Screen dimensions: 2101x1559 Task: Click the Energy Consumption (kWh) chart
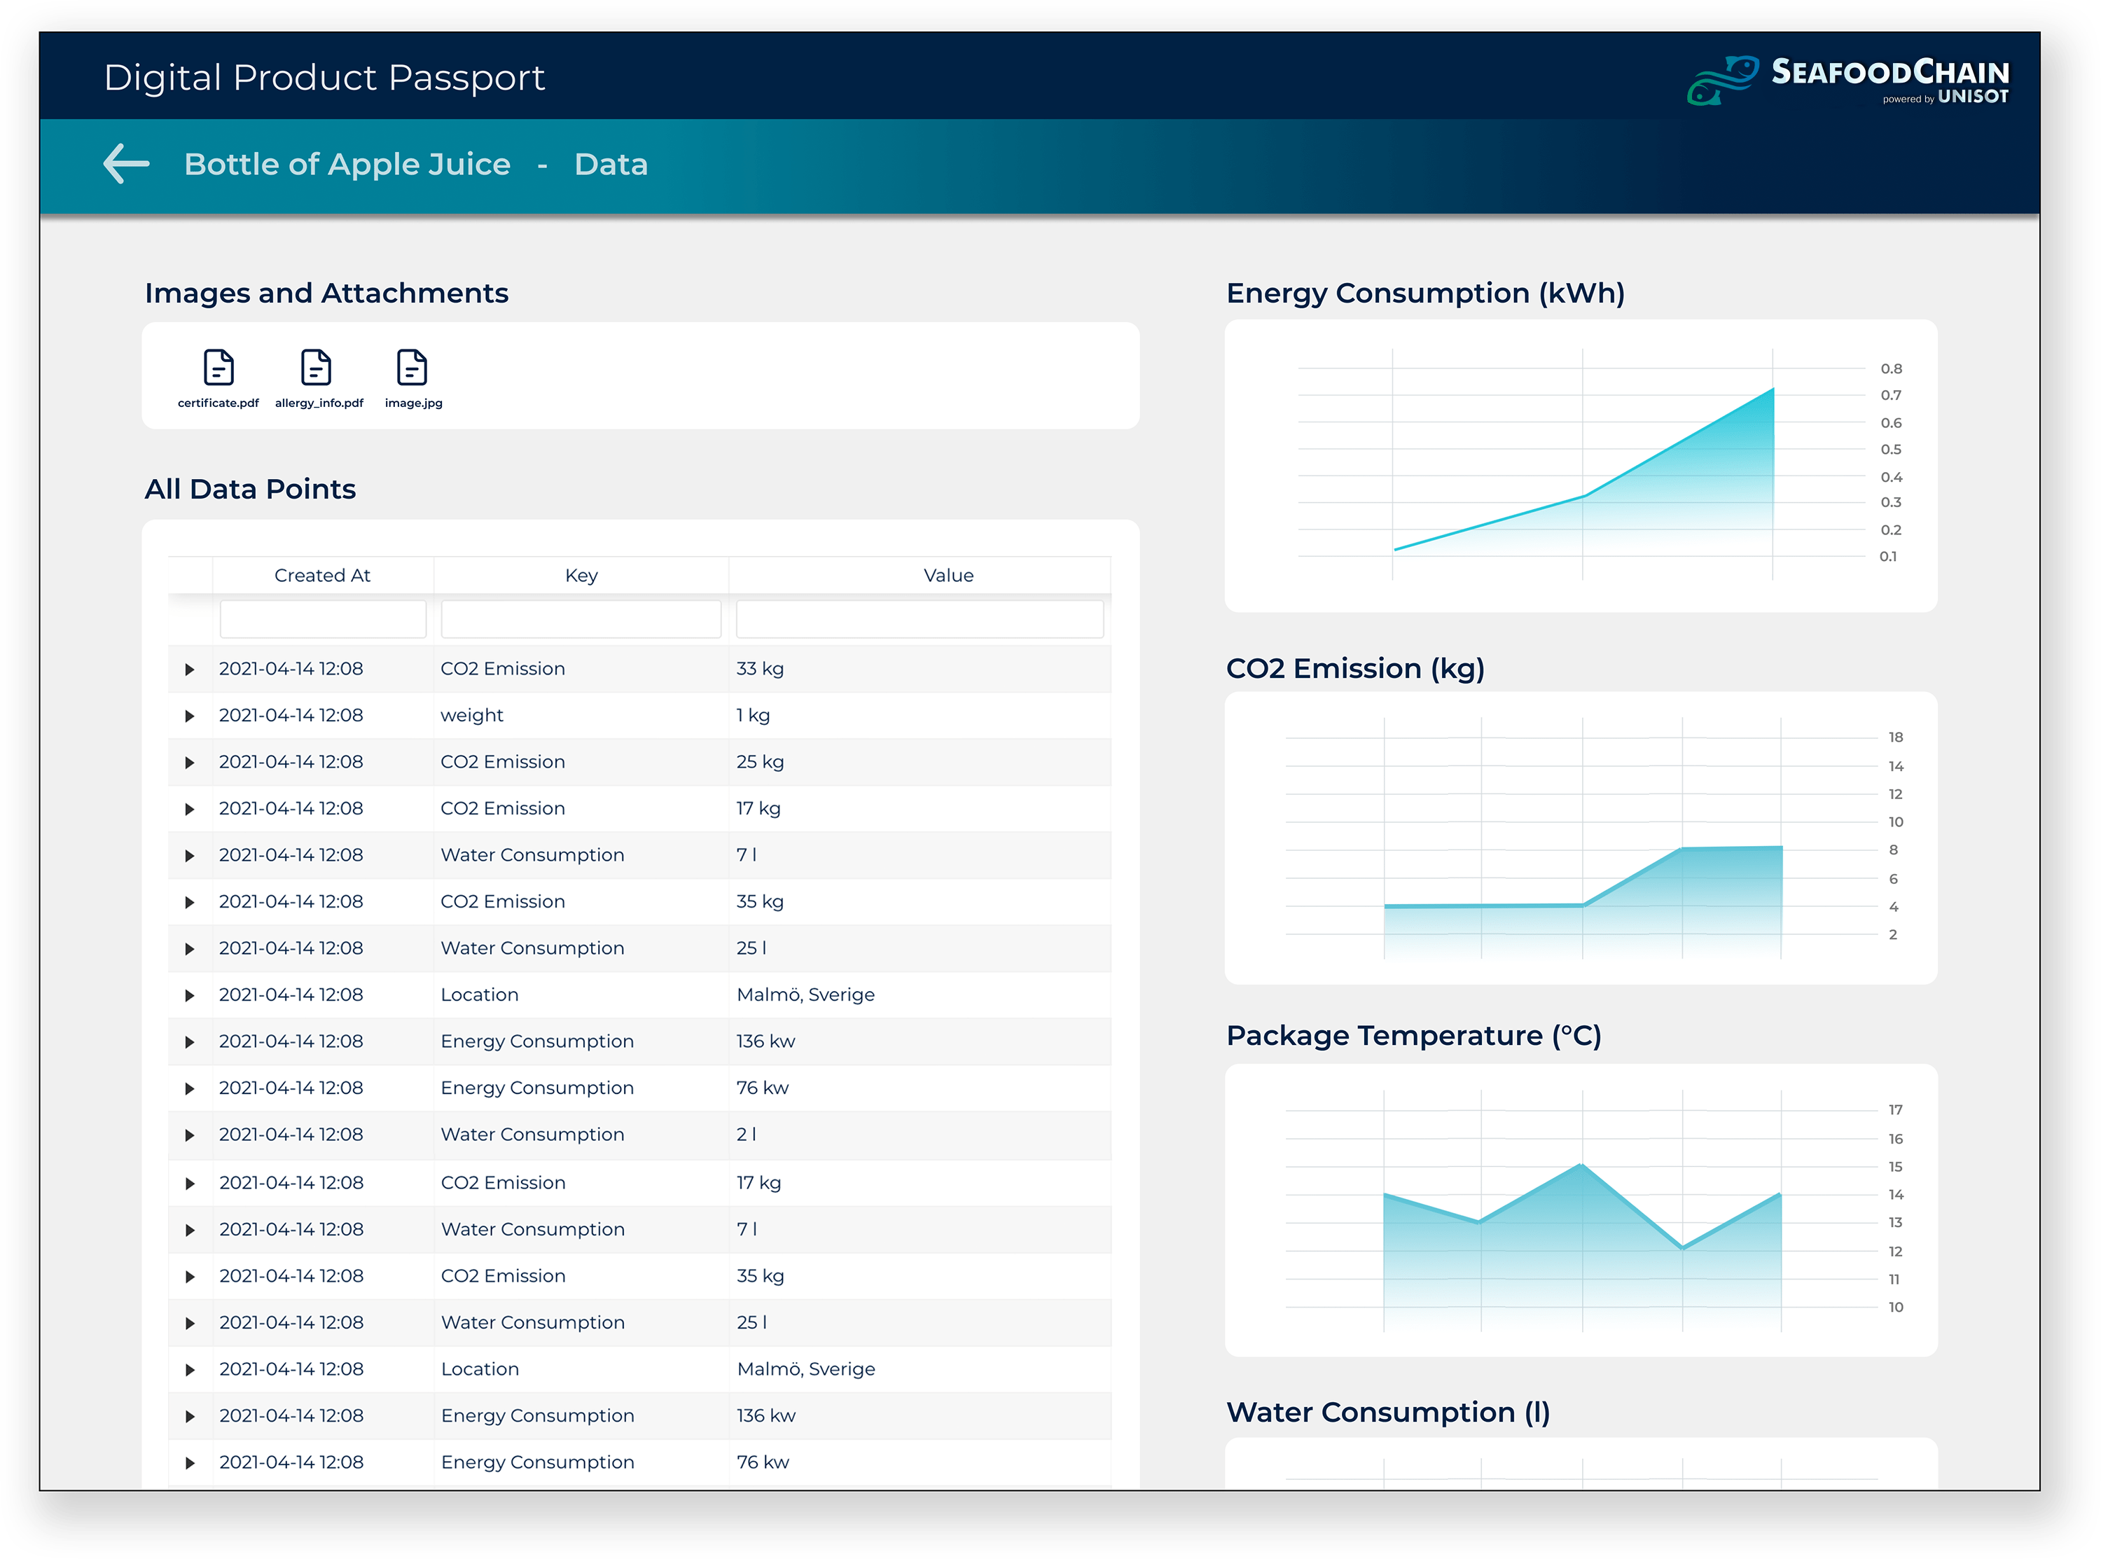pos(1580,465)
